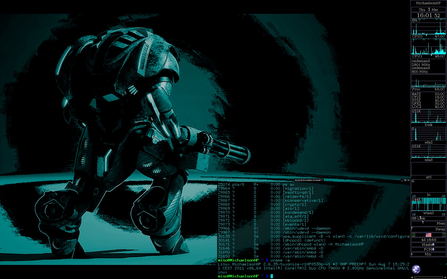447x279 pixels.
Task: Toggle the green A caps lock indicator
Action: point(413,235)
